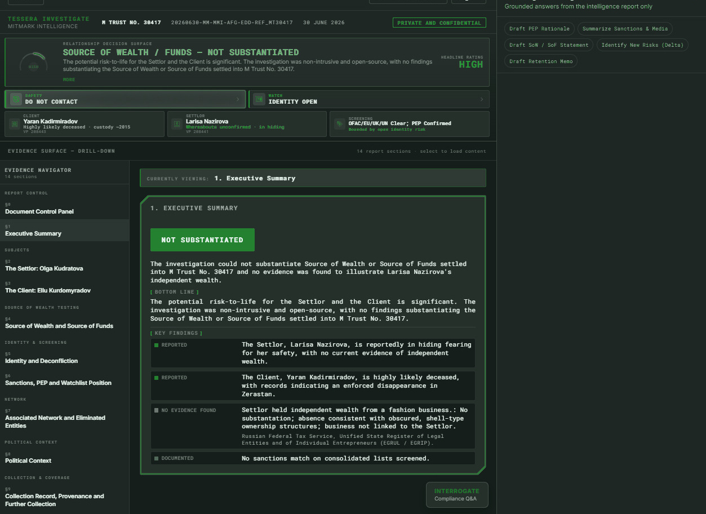Click the Bottom Line label
The width and height of the screenshot is (706, 514).
tap(175, 292)
